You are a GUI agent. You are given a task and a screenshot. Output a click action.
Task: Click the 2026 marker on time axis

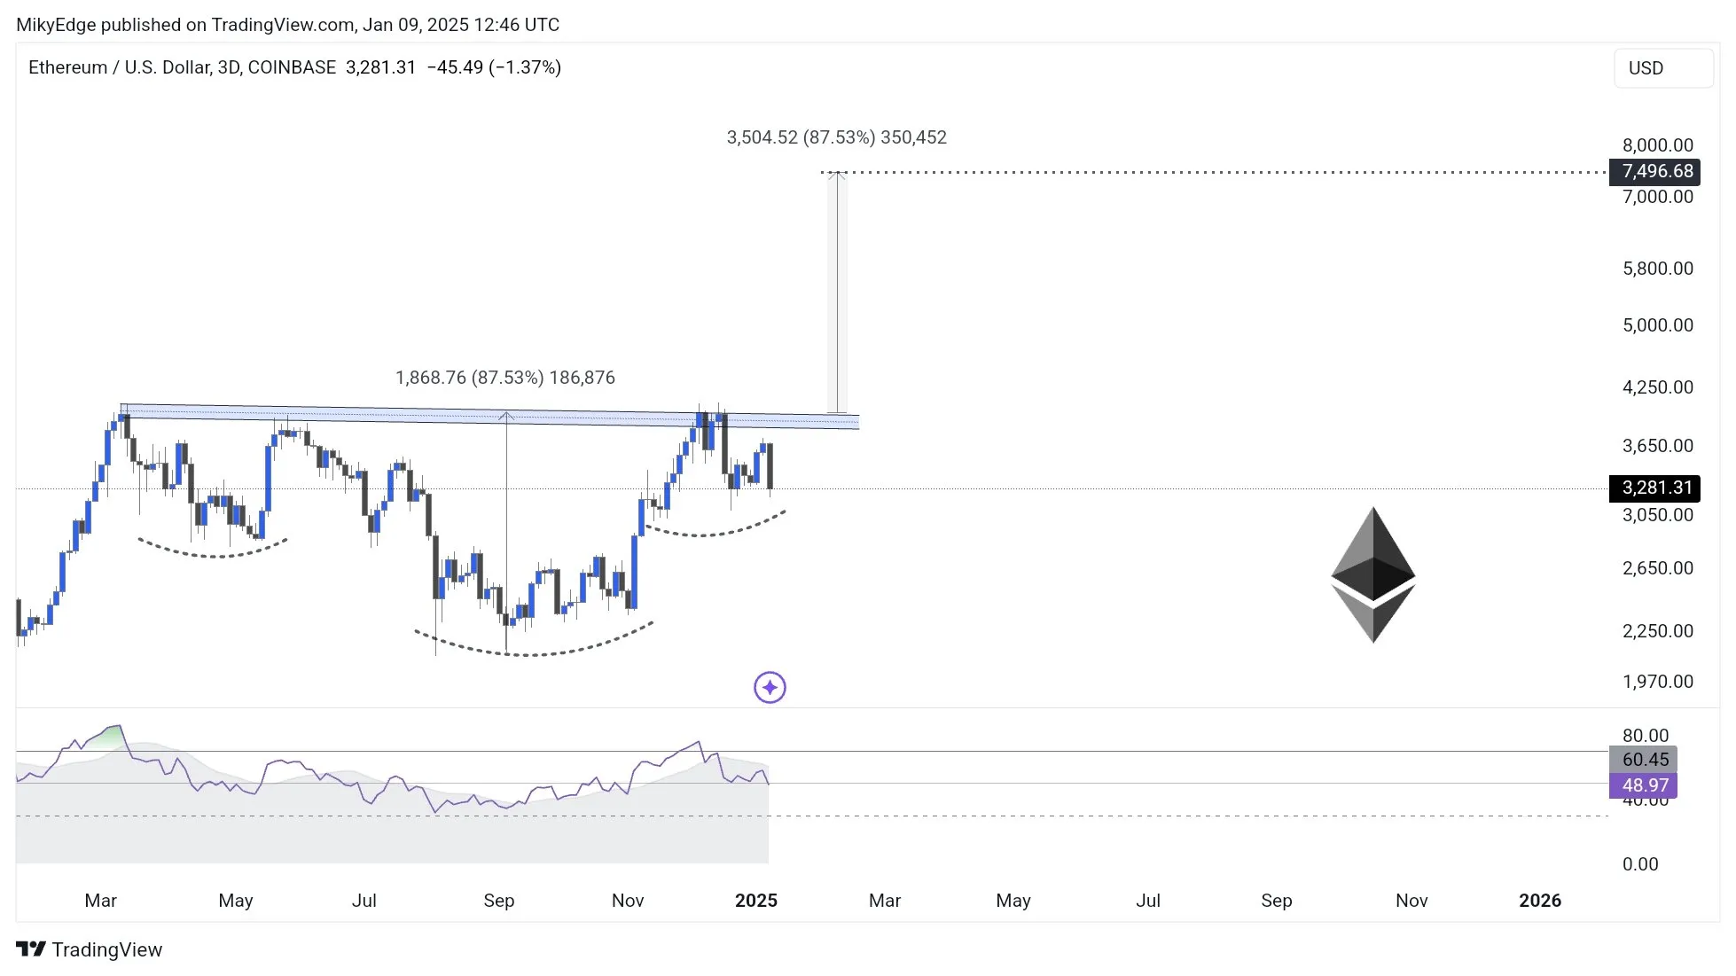click(1539, 901)
